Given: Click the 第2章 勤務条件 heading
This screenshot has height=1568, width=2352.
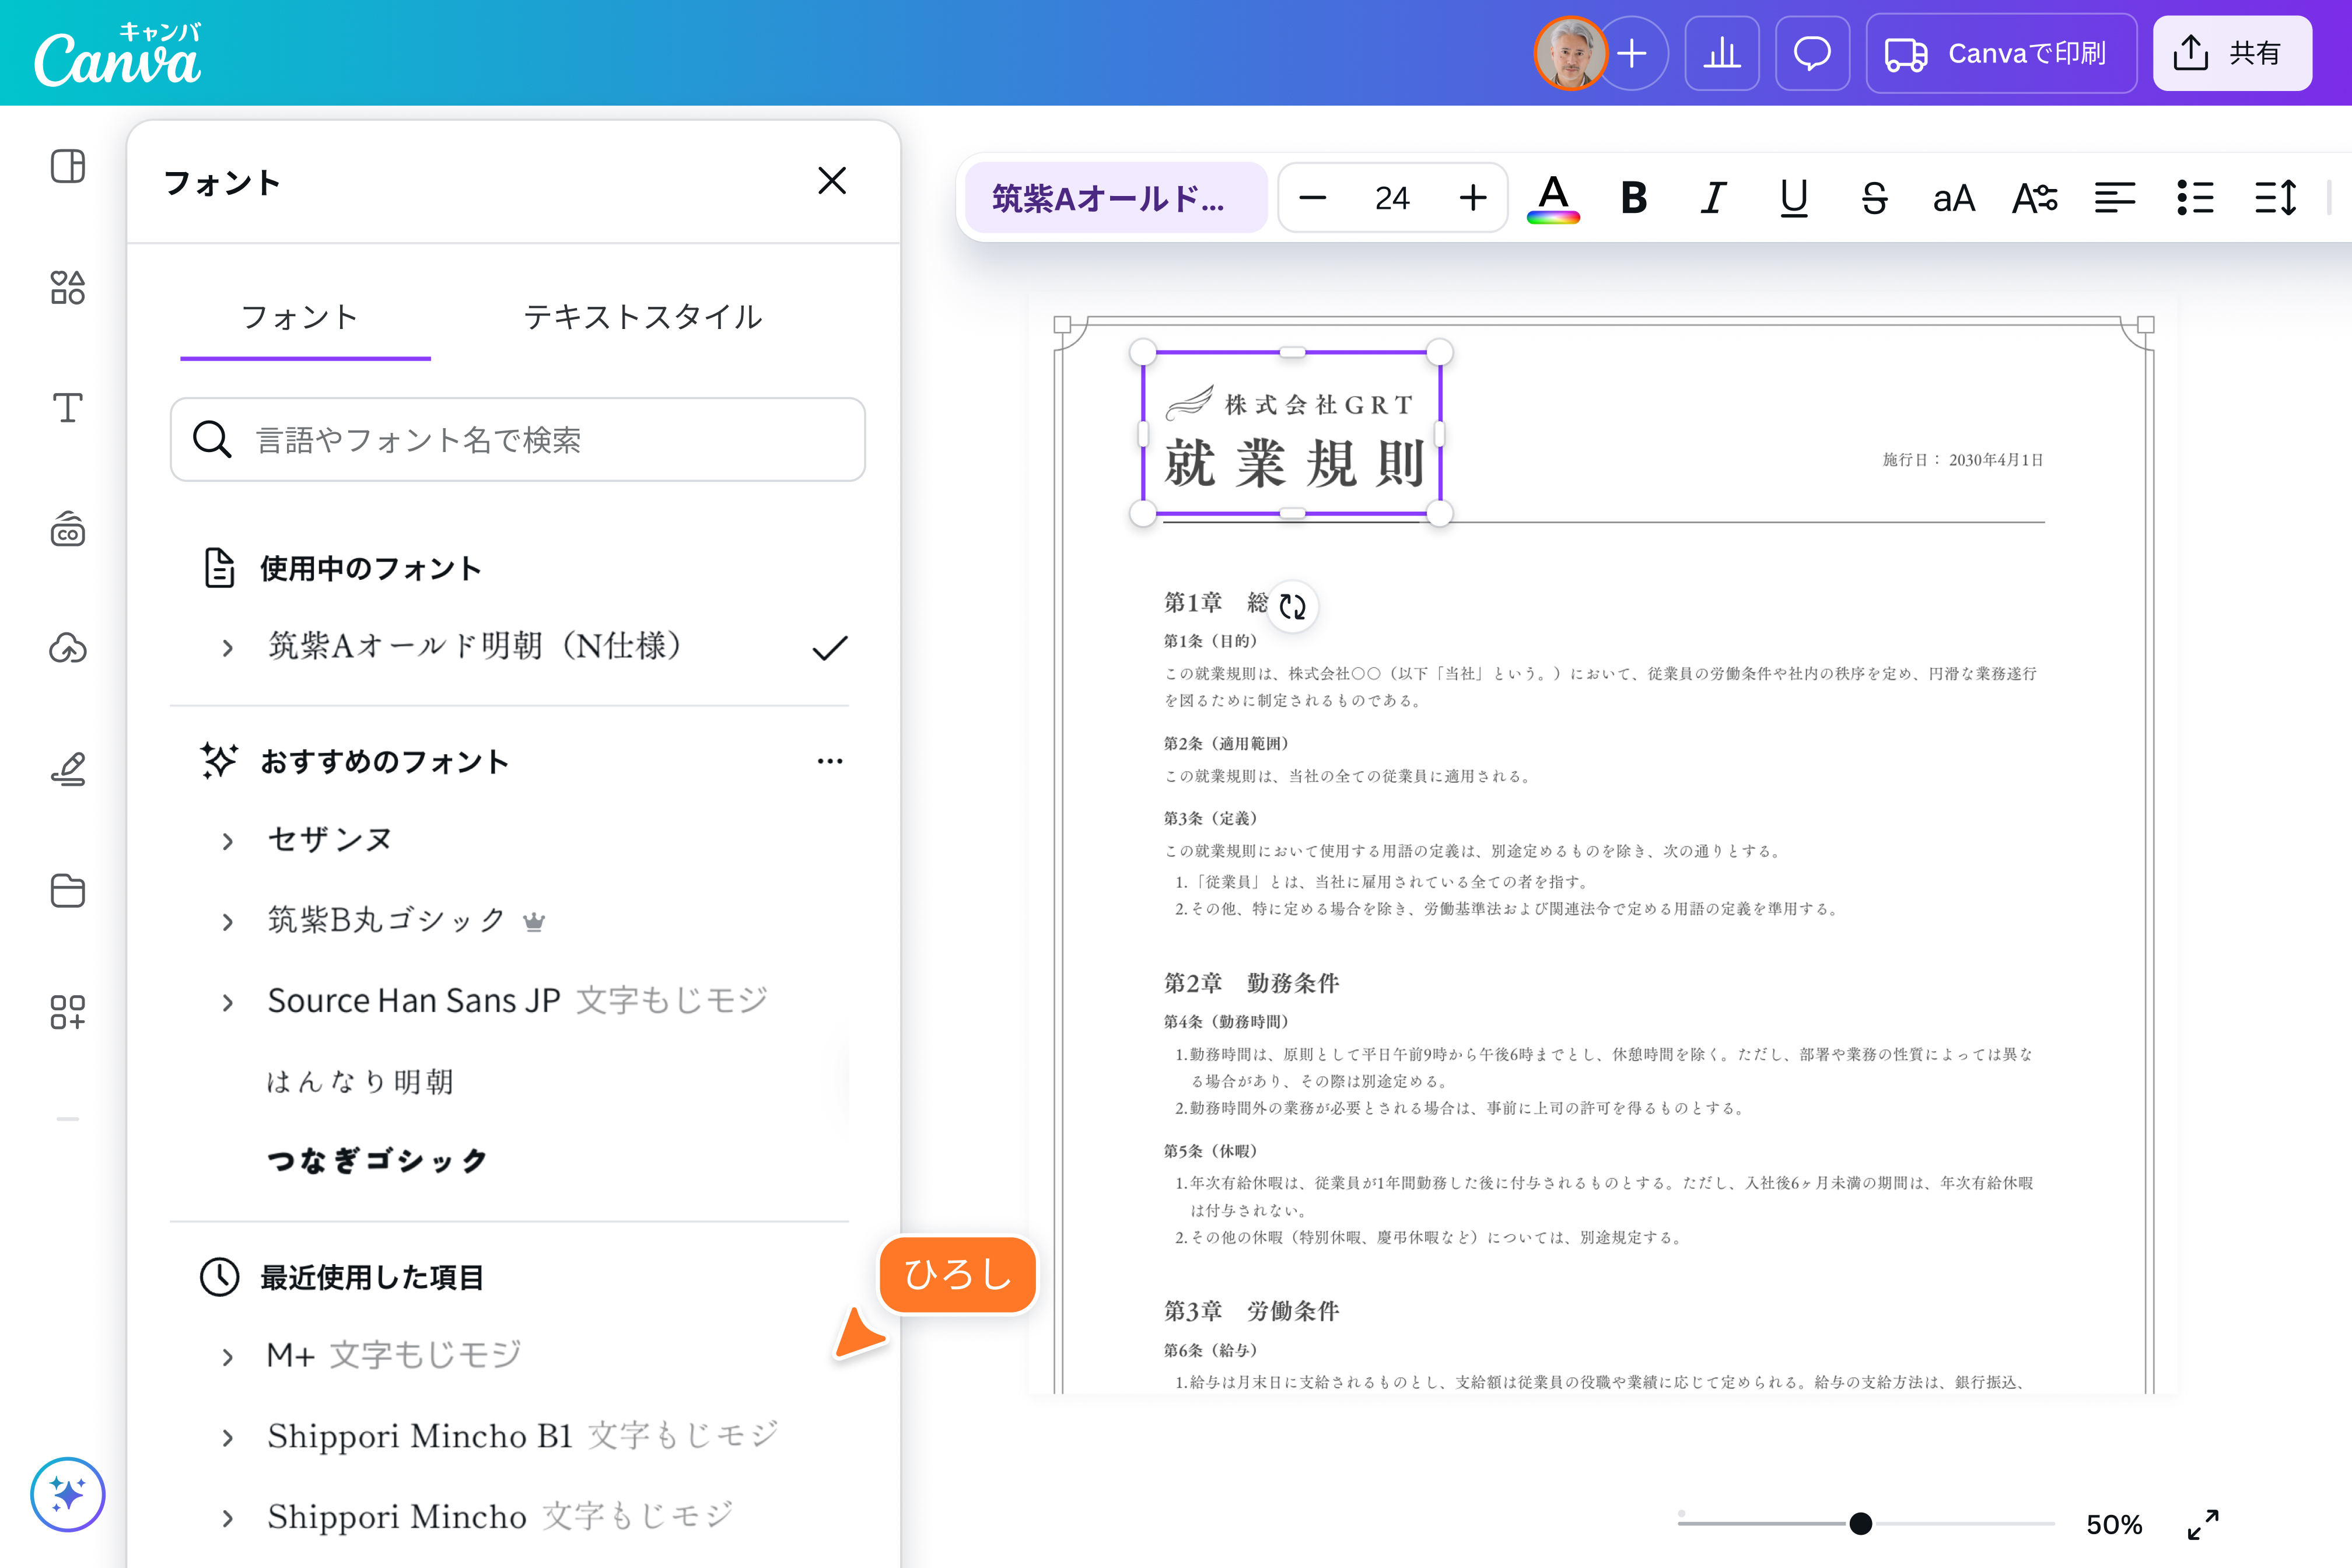Looking at the screenshot, I should tap(1251, 983).
